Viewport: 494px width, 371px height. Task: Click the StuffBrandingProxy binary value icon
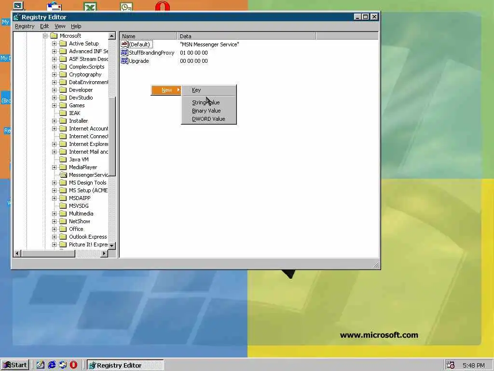tap(124, 52)
